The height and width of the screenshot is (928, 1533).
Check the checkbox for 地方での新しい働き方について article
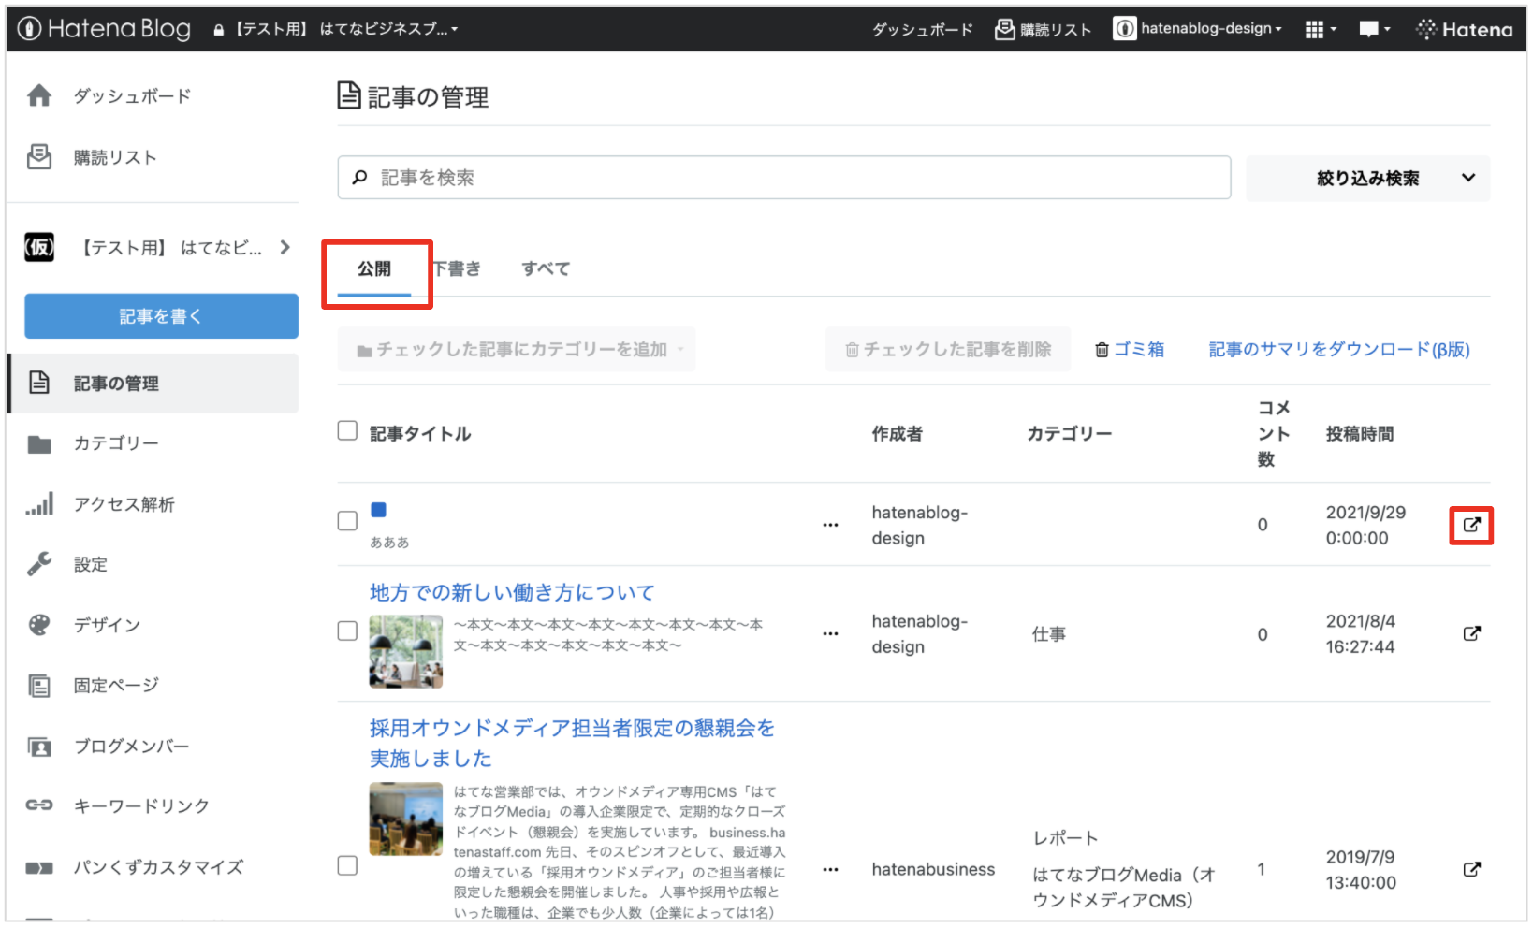(347, 631)
